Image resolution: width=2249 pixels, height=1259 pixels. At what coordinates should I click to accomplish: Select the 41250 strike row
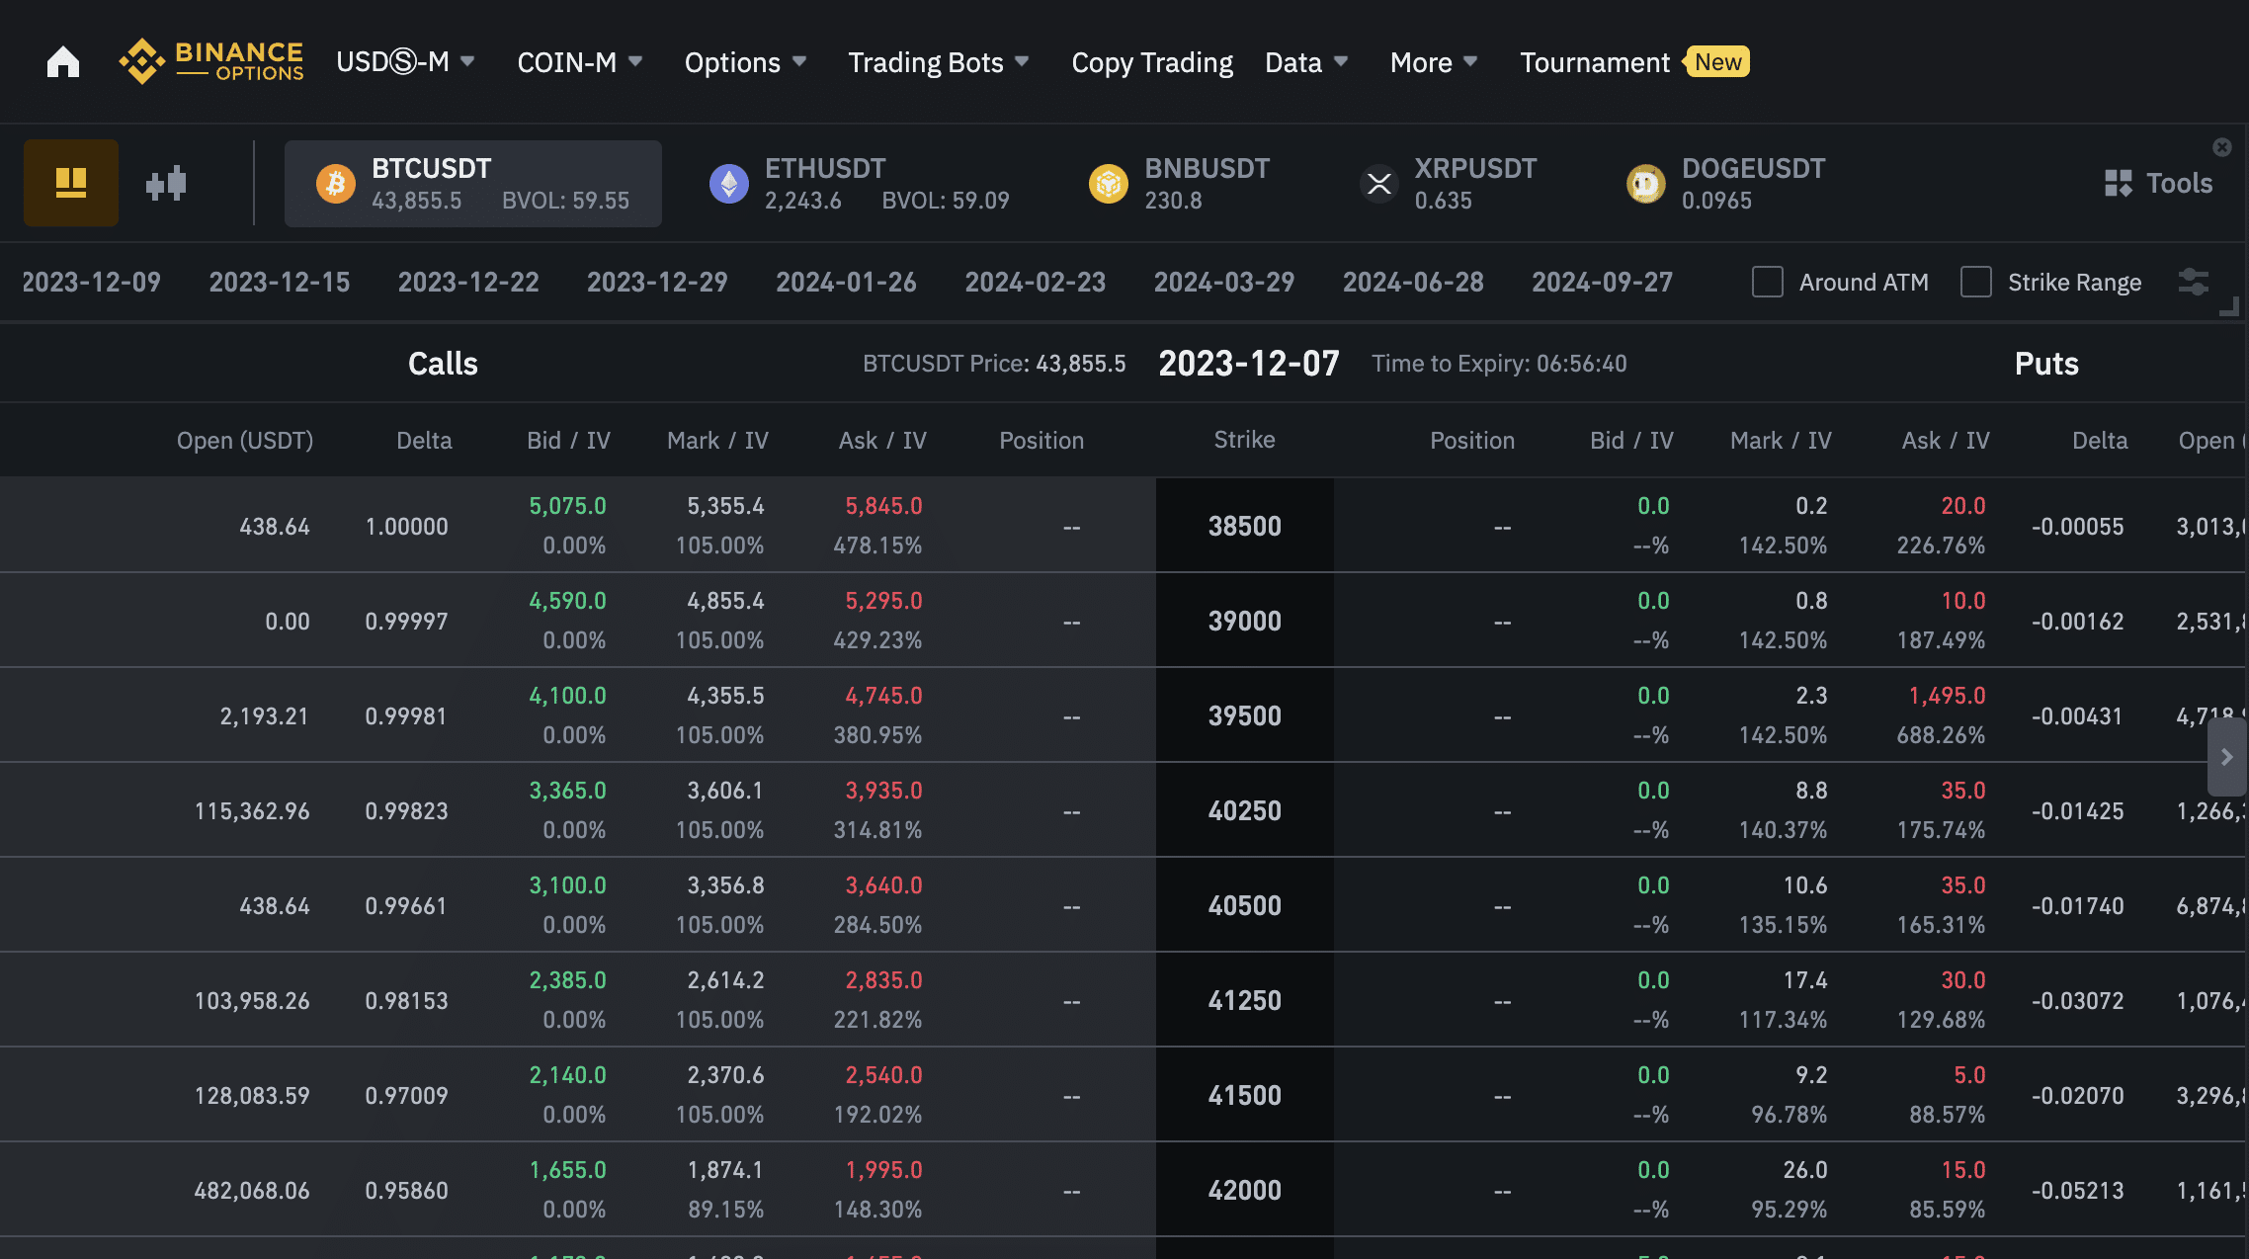[1245, 1000]
